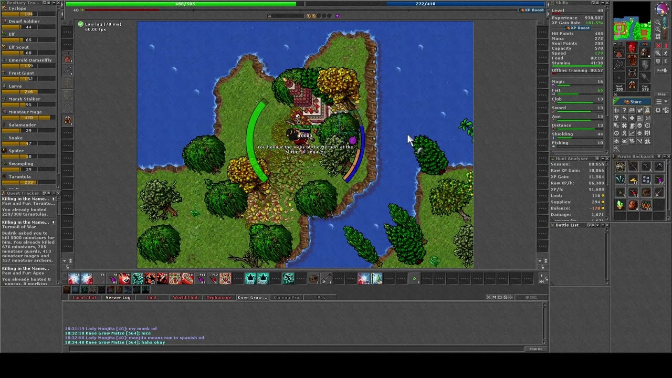Screen dimensions: 672x378
Task: Toggle Expert mode E button
Action: (665, 61)
